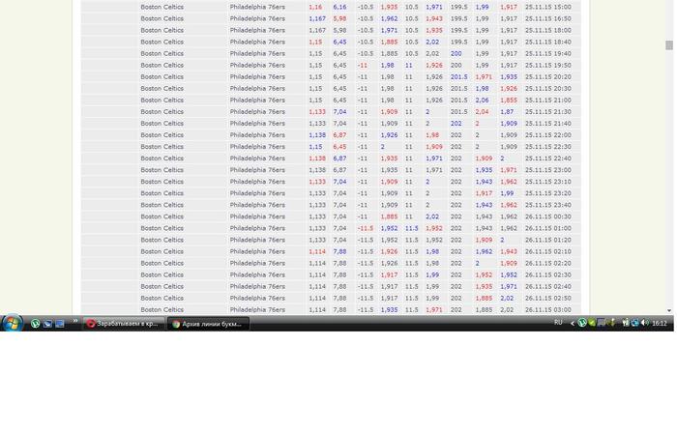The image size is (677, 432).
Task: Click blue odds 2,02 in the 18:40 row
Action: pos(432,42)
